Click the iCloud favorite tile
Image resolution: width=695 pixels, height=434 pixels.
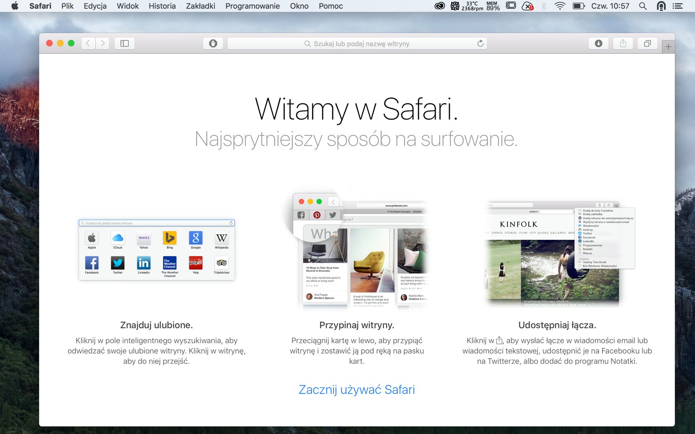tap(118, 240)
